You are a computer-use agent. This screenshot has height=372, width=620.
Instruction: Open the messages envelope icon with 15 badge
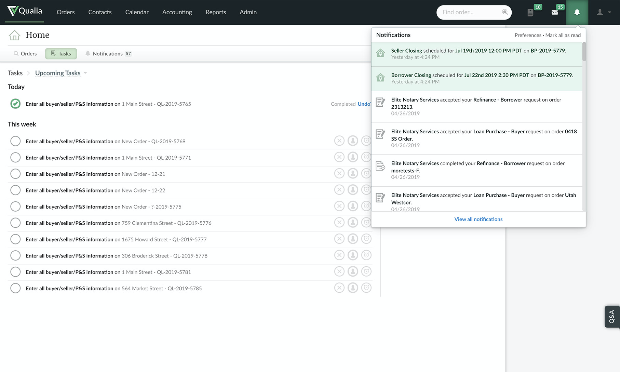point(554,12)
